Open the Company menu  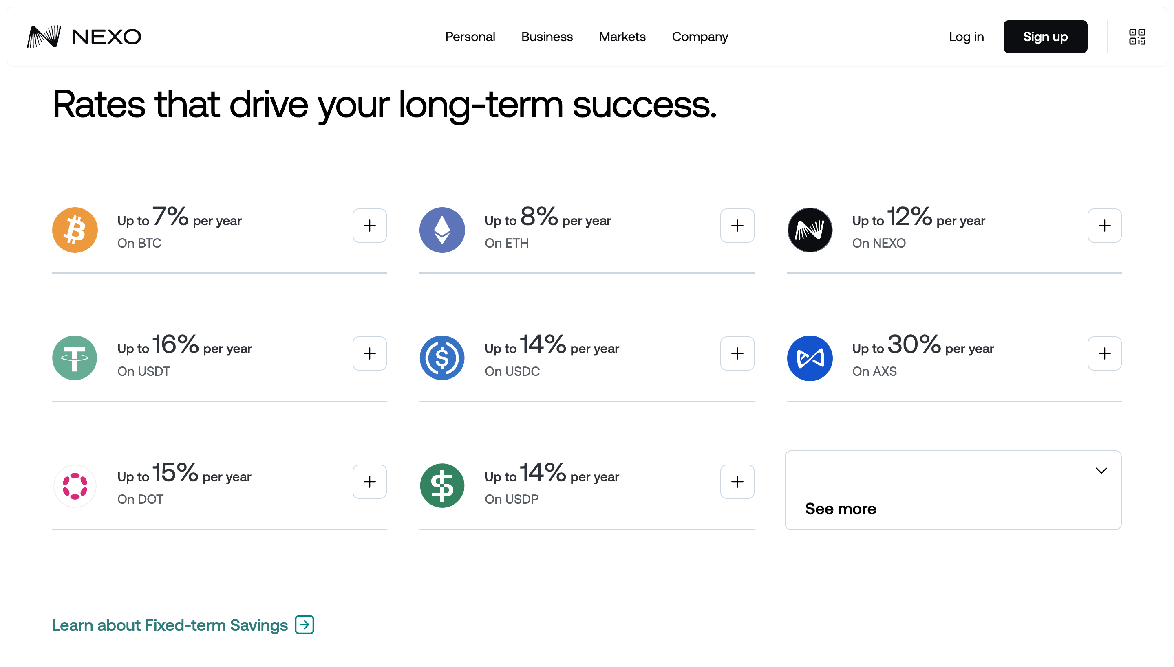pyautogui.click(x=700, y=37)
